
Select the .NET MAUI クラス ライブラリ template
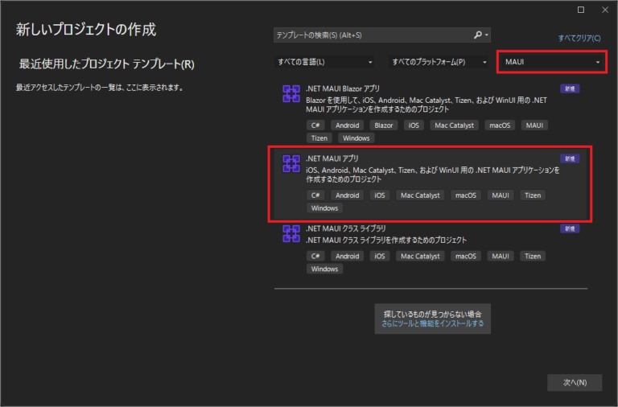pyautogui.click(x=432, y=235)
